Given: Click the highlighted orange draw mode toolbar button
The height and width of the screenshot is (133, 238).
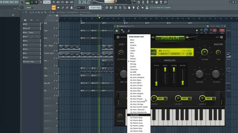Looking at the screenshot, I should [54, 7].
